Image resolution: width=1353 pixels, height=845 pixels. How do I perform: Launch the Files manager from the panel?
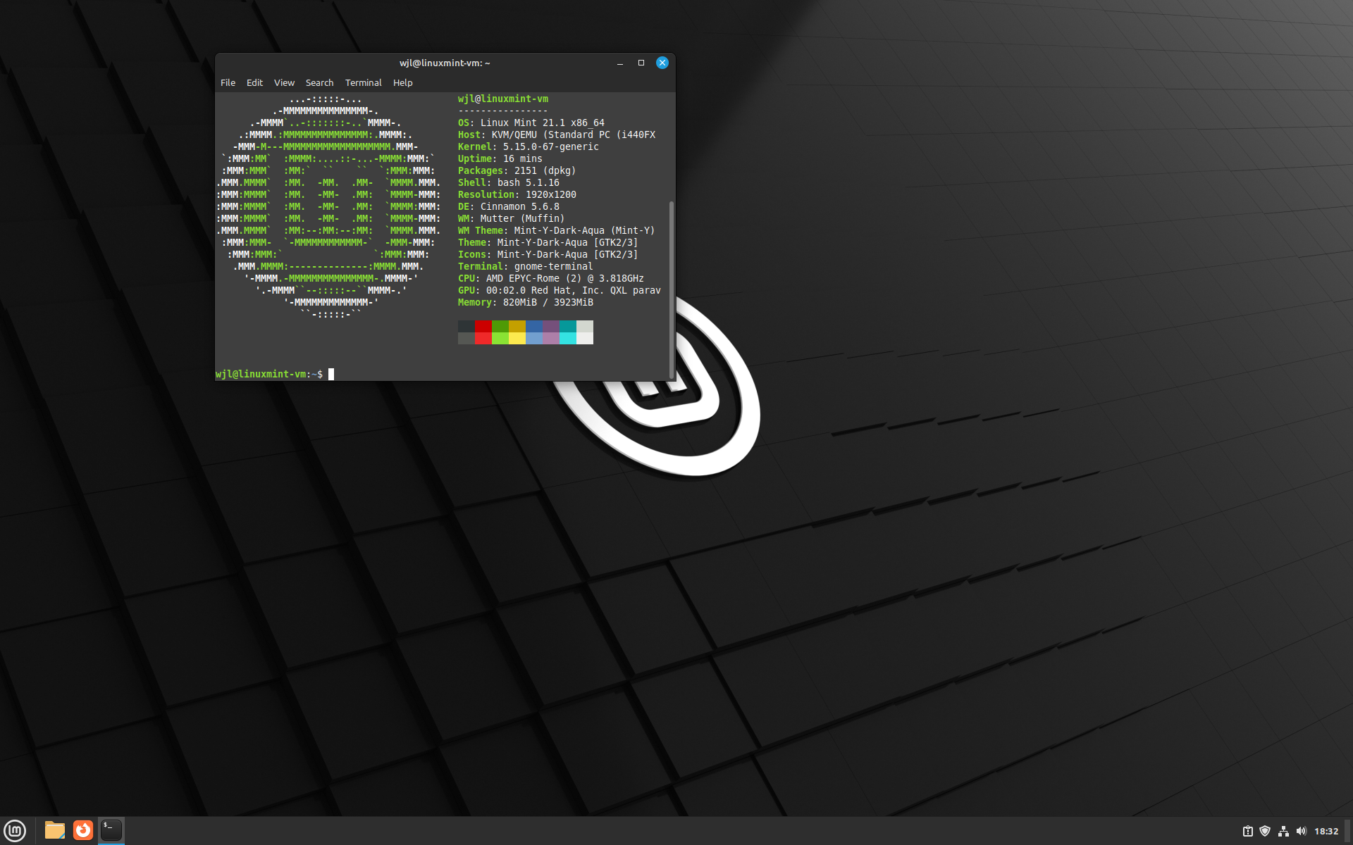(x=55, y=831)
